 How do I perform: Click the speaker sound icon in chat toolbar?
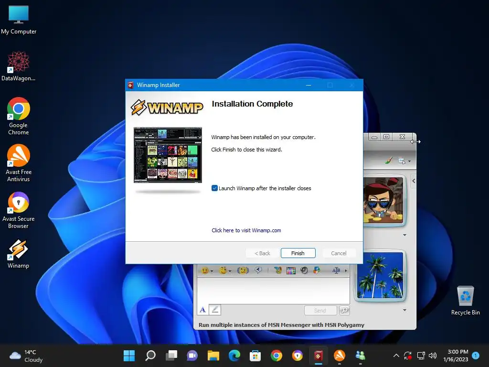point(304,270)
